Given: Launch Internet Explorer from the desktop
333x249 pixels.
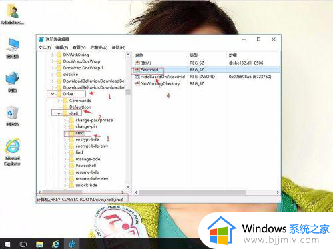Looking at the screenshot, I should pos(13,152).
